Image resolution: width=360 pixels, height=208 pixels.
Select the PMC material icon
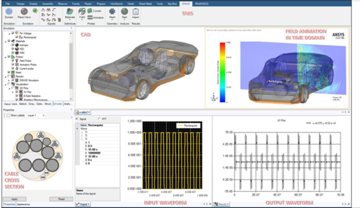point(17,53)
